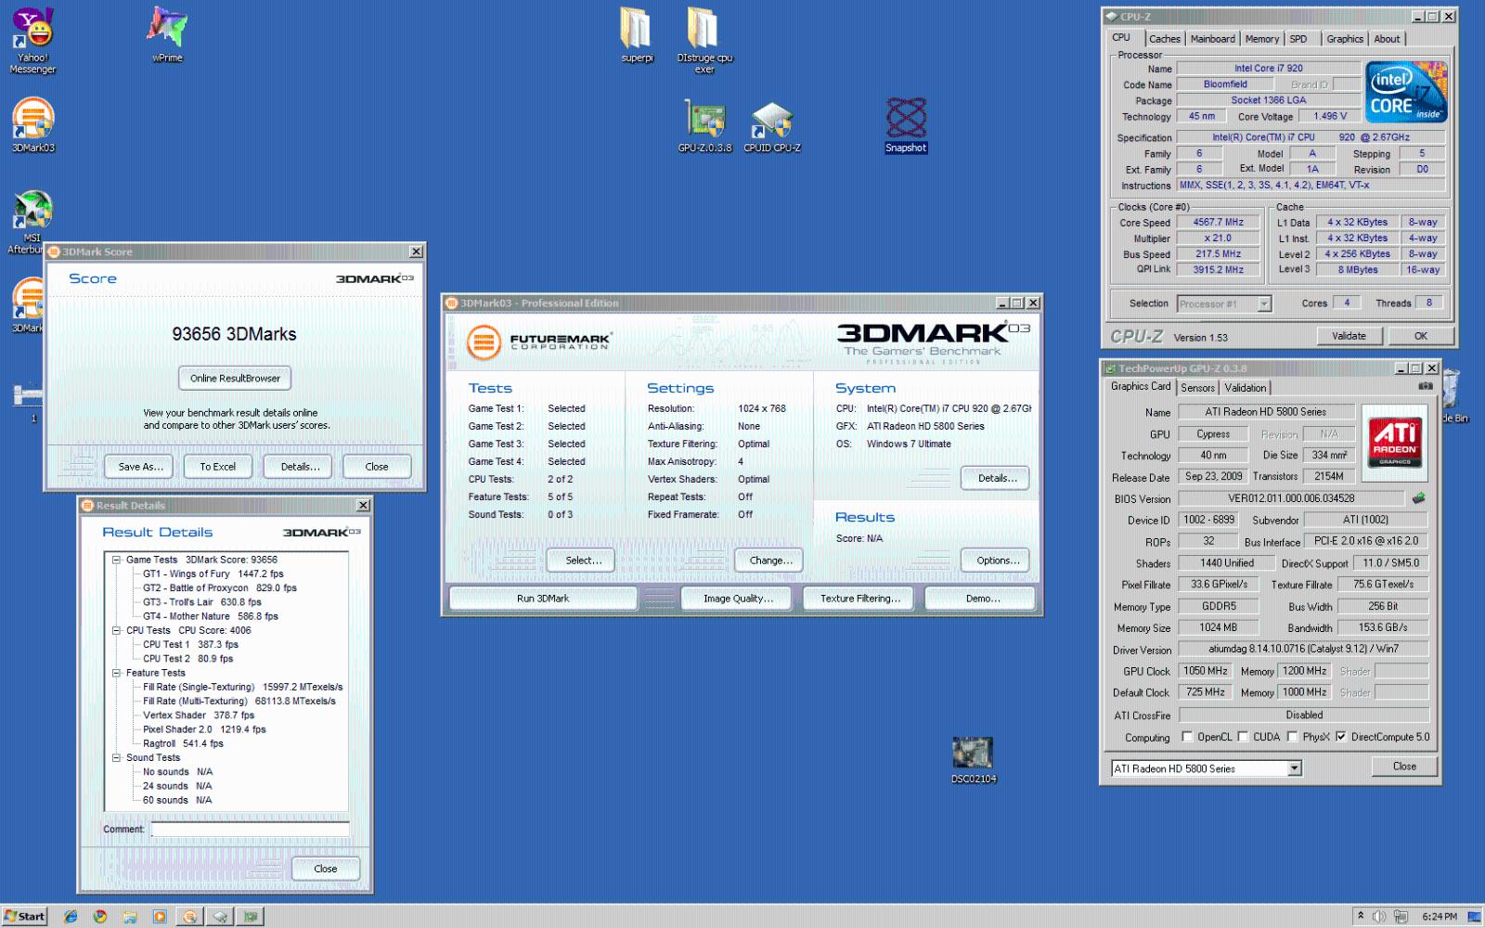Collapse the Feature Tests tree node

pos(117,673)
